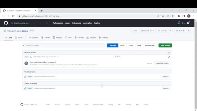Copy the main branch name with the copy icon
197x111 pixels.
point(31,57)
